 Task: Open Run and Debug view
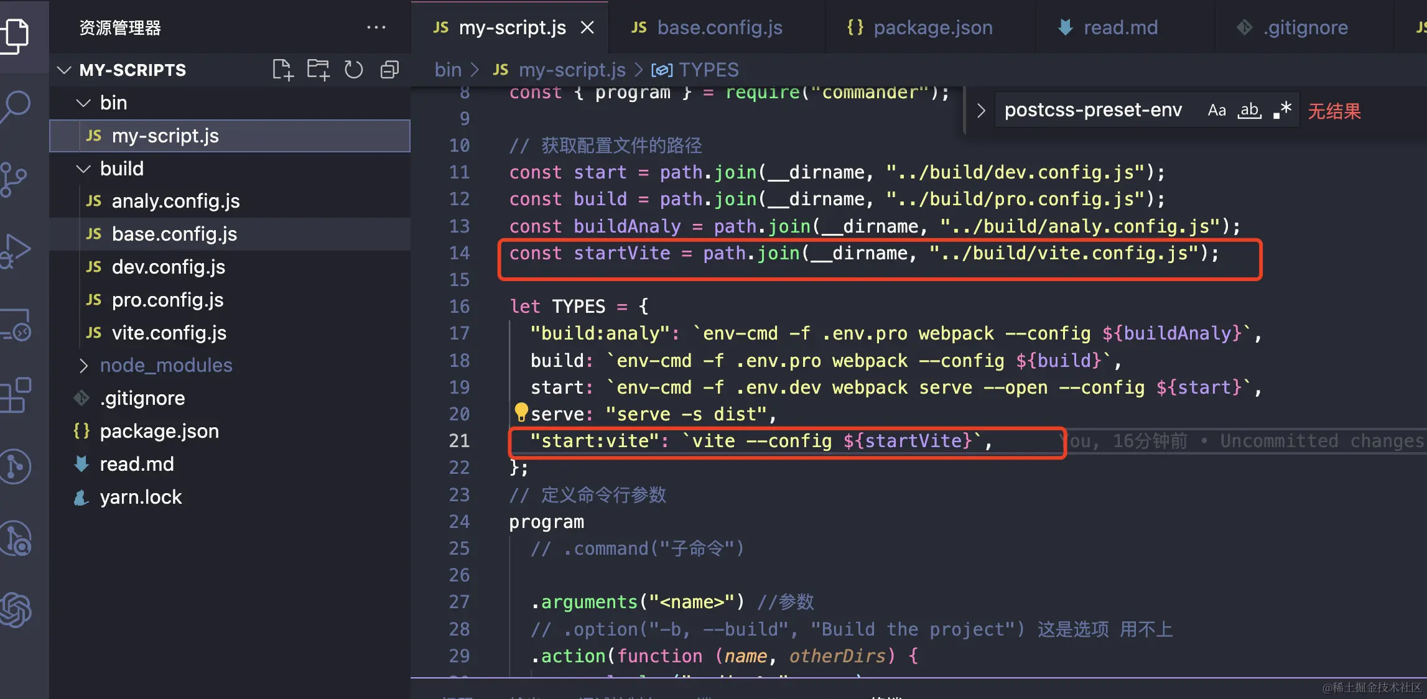(x=17, y=251)
